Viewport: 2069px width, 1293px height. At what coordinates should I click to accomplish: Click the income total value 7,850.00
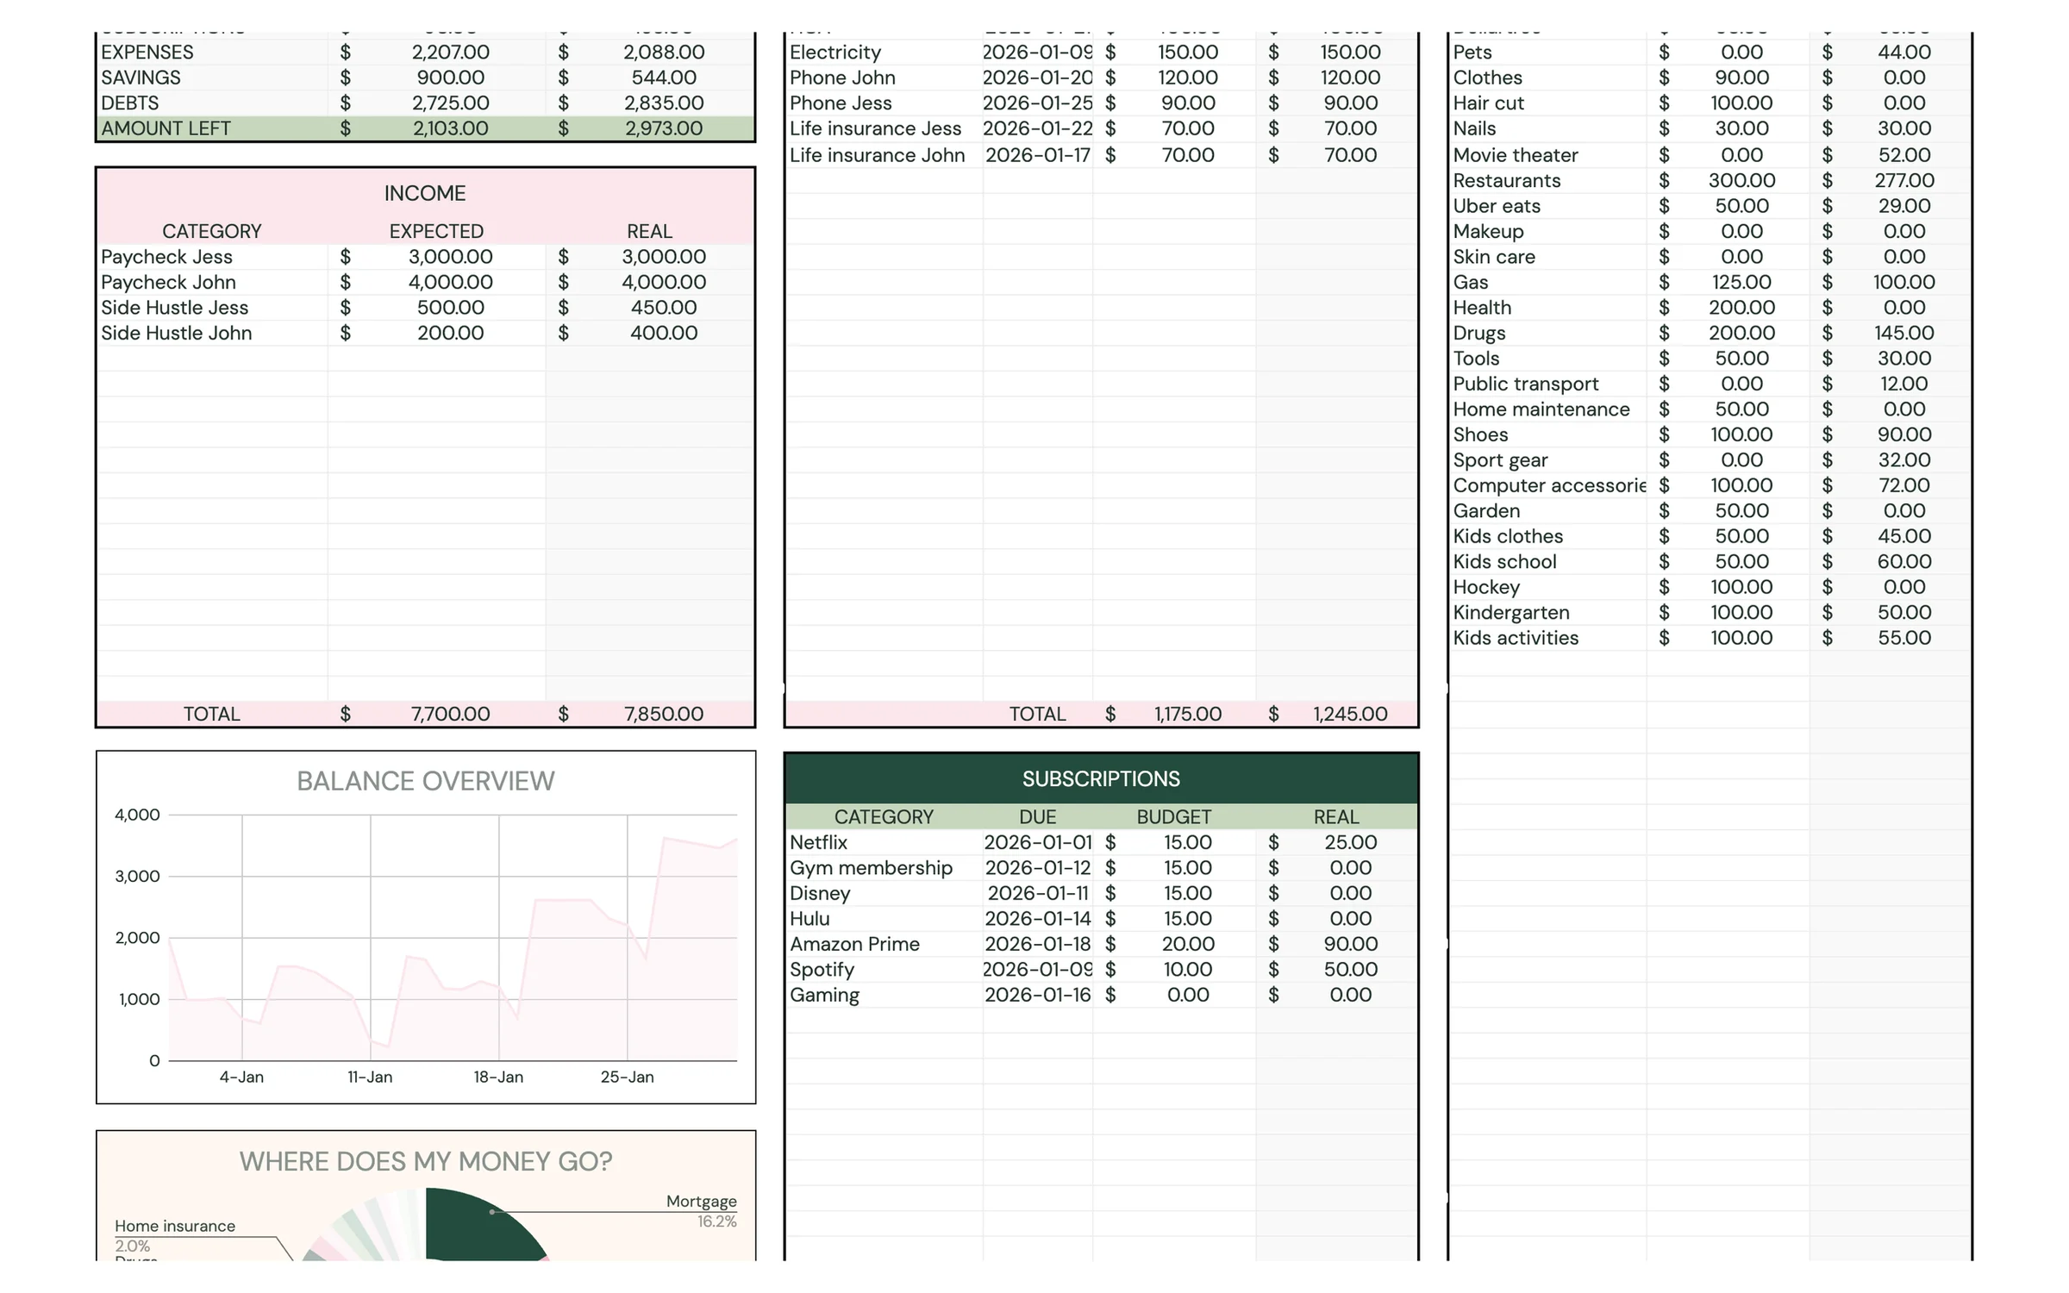[x=663, y=714]
